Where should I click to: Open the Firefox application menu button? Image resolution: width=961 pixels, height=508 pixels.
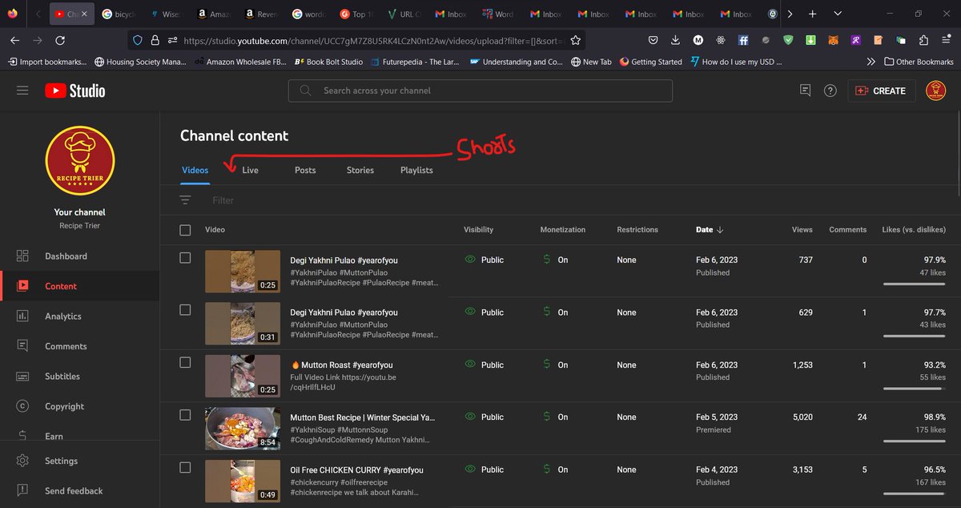coord(947,40)
